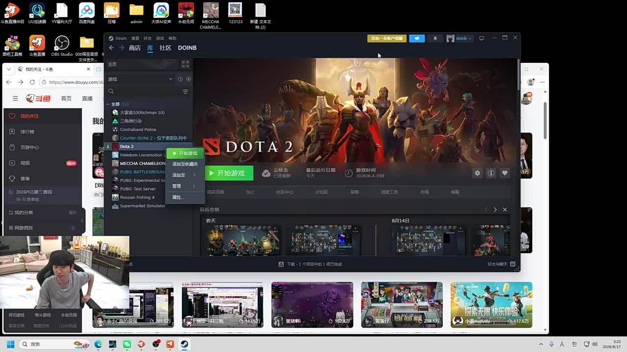Open Dota 2 settings gear

pos(477,173)
